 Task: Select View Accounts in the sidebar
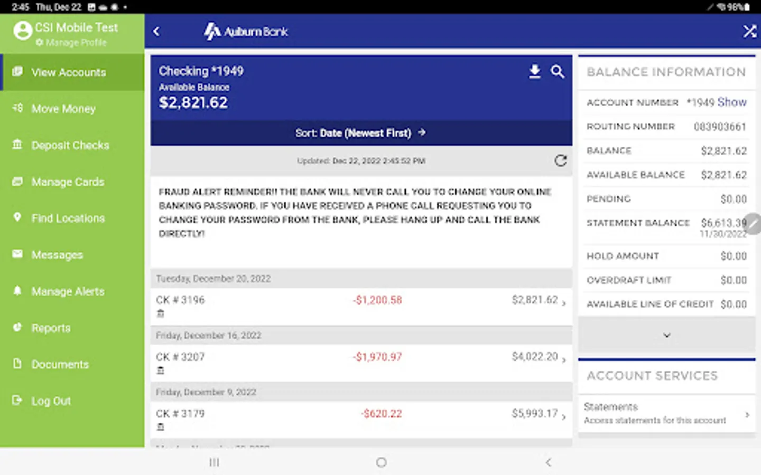click(72, 72)
